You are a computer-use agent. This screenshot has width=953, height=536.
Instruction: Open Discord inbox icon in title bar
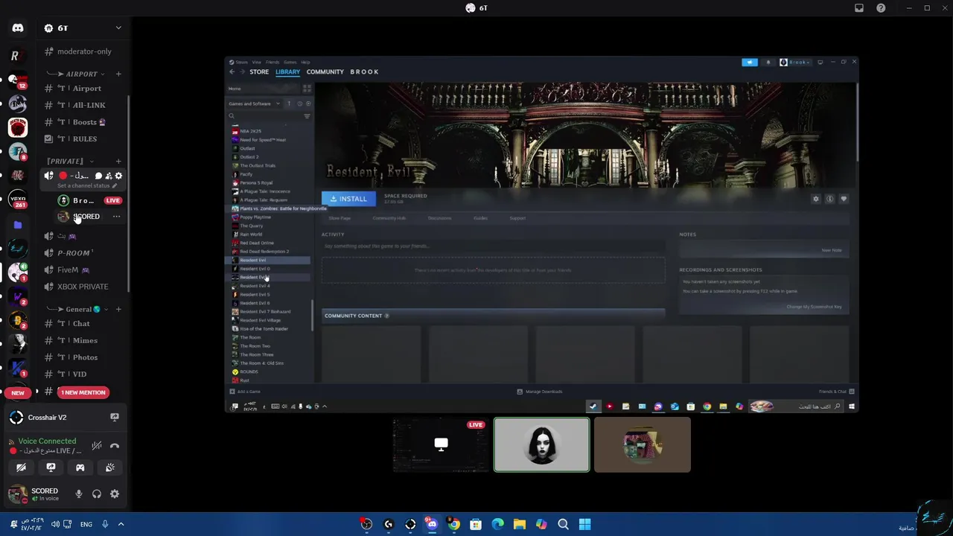pos(859,8)
